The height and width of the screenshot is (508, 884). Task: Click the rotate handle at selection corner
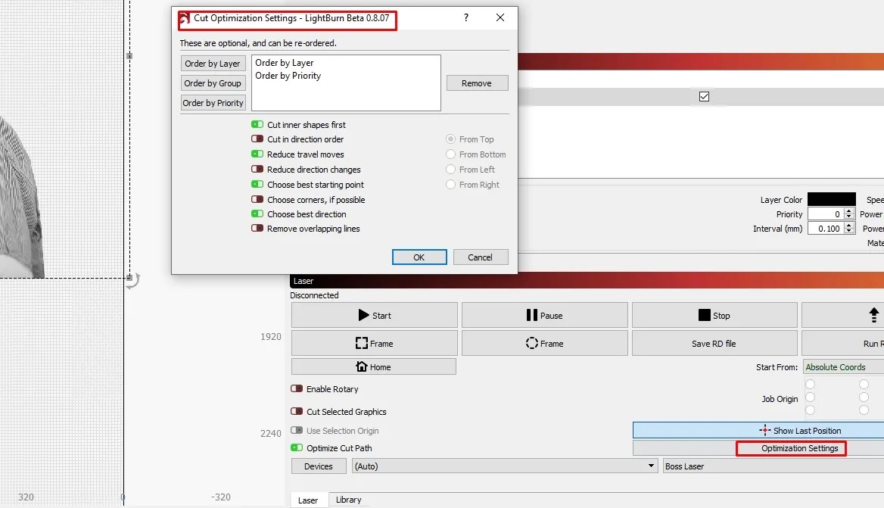[133, 281]
